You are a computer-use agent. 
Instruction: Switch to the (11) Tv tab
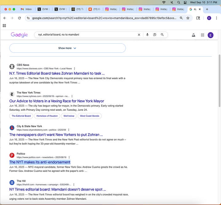coord(77,9)
